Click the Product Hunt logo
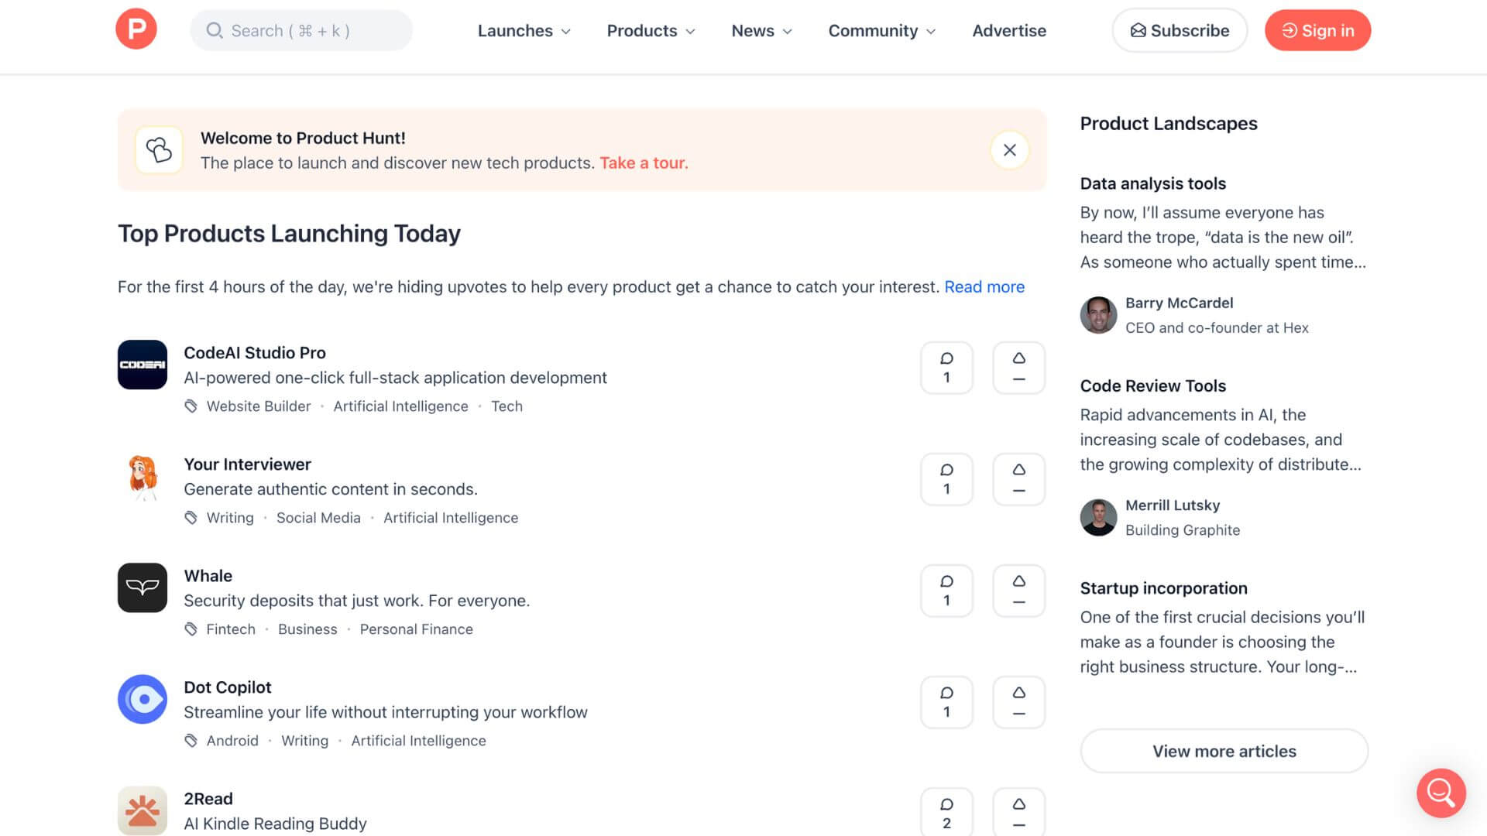The width and height of the screenshot is (1487, 836). pos(136,29)
